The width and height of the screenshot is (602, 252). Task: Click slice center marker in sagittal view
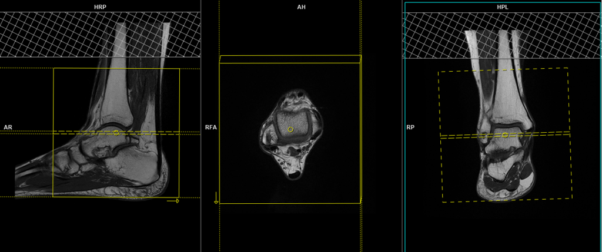tap(116, 133)
